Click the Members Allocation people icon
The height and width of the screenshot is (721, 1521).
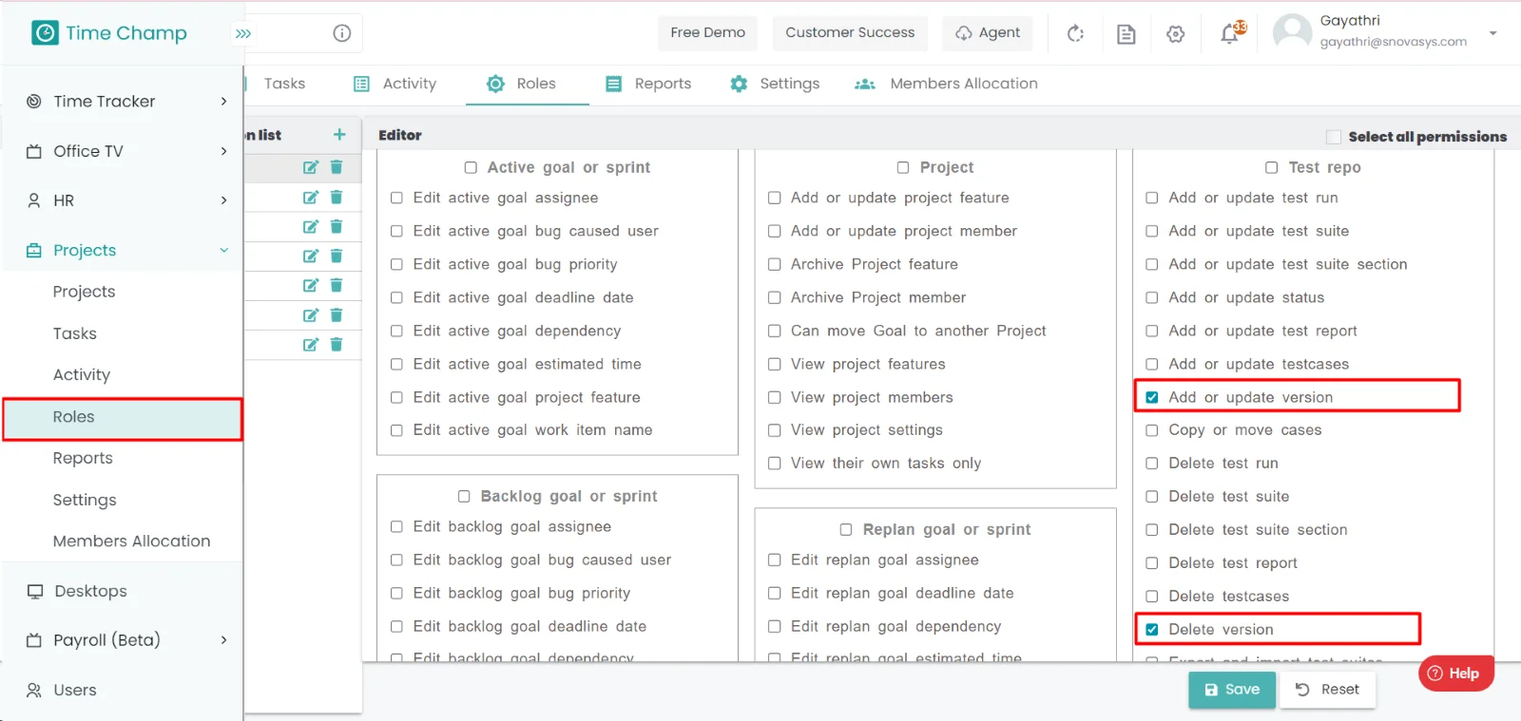pyautogui.click(x=865, y=85)
